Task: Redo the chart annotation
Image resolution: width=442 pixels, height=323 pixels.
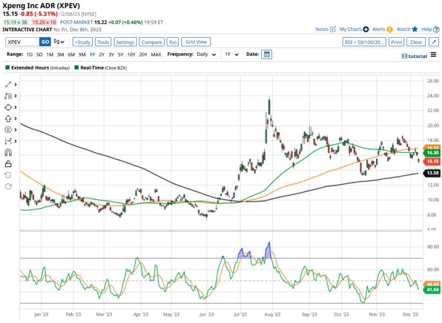Action: pos(8,186)
